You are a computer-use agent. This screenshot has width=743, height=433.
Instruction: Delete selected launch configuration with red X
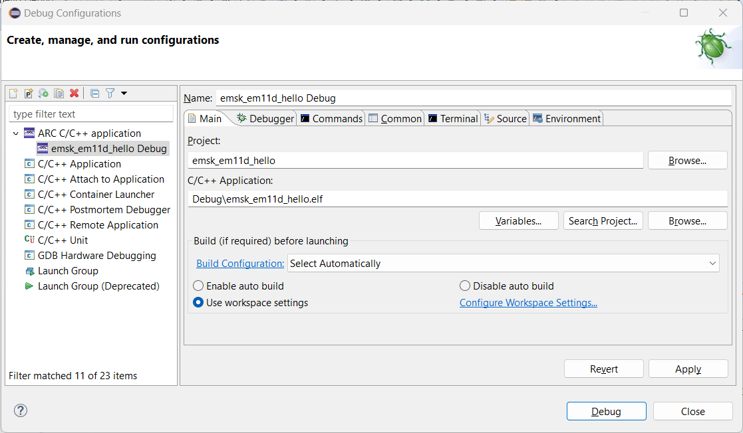coord(74,93)
